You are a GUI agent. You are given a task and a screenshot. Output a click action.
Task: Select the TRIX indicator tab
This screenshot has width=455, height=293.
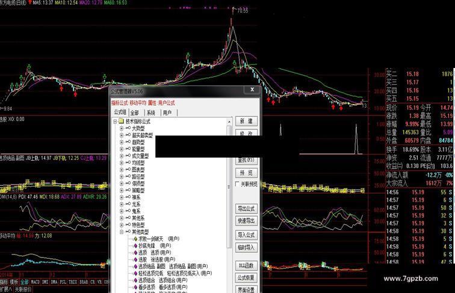[73, 282]
